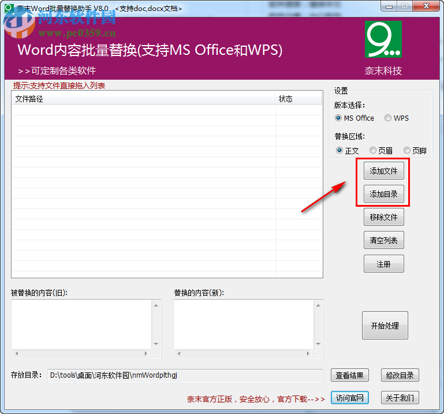Click the 添加目录 button
Viewport: 444px width, 414px height.
pos(384,194)
